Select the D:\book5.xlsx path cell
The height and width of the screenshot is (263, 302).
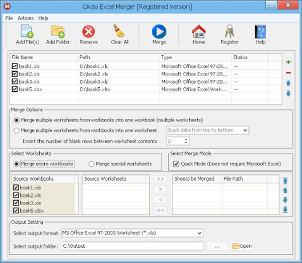pyautogui.click(x=119, y=89)
